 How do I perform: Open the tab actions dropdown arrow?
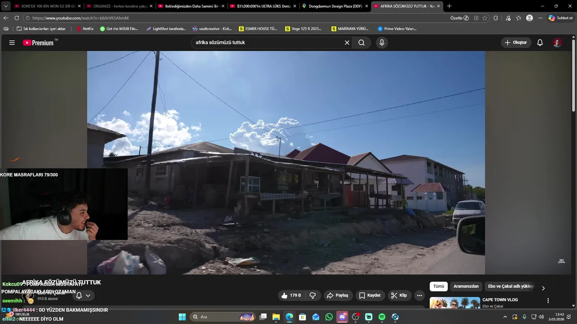(x=6, y=6)
